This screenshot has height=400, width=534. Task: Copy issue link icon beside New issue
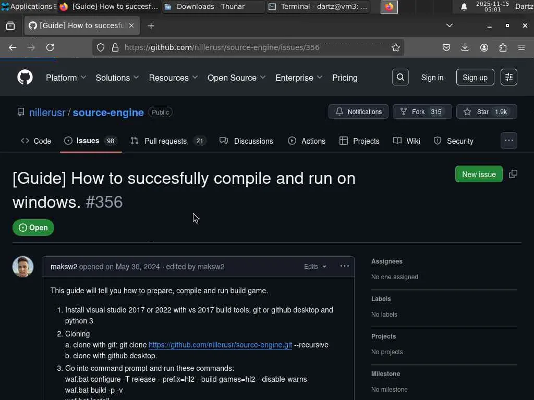(x=513, y=174)
